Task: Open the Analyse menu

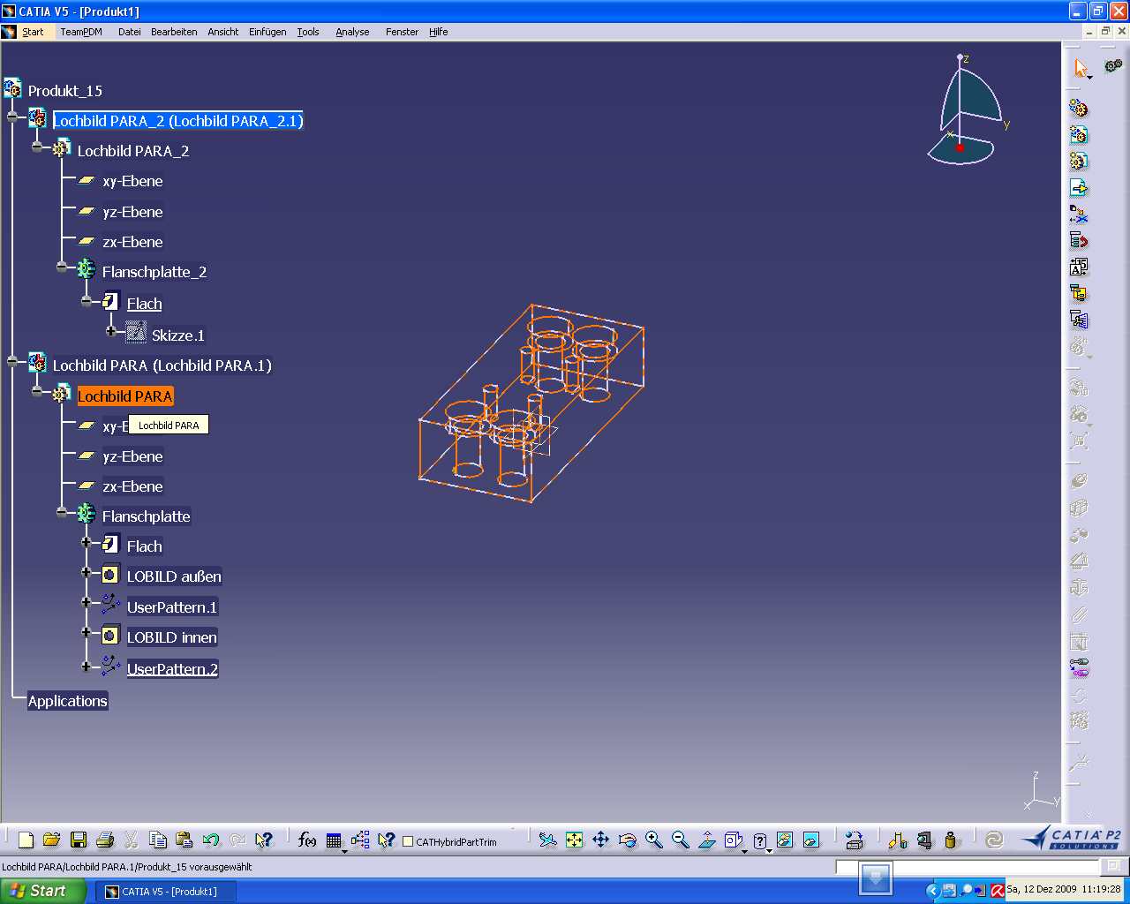Action: (352, 32)
